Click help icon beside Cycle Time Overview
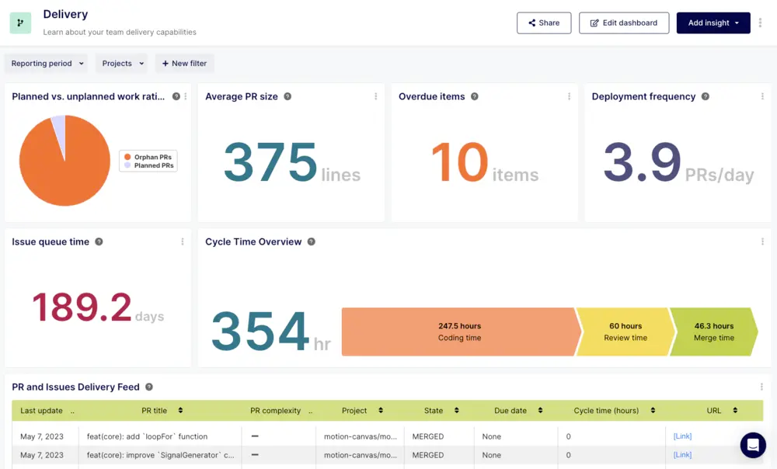This screenshot has height=469, width=777. tap(312, 241)
